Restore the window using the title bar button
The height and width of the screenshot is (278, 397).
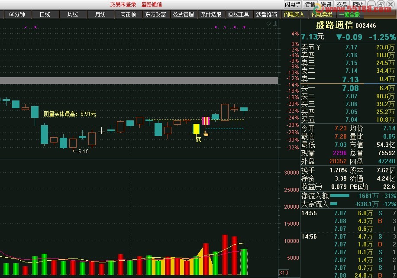[x=381, y=4]
